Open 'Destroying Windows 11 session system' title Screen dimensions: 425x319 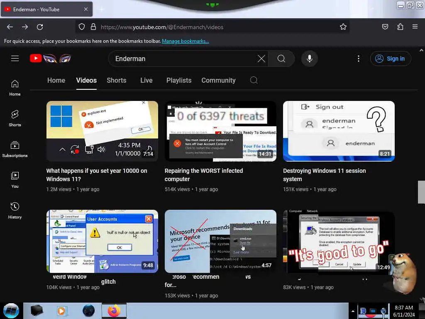point(324,175)
